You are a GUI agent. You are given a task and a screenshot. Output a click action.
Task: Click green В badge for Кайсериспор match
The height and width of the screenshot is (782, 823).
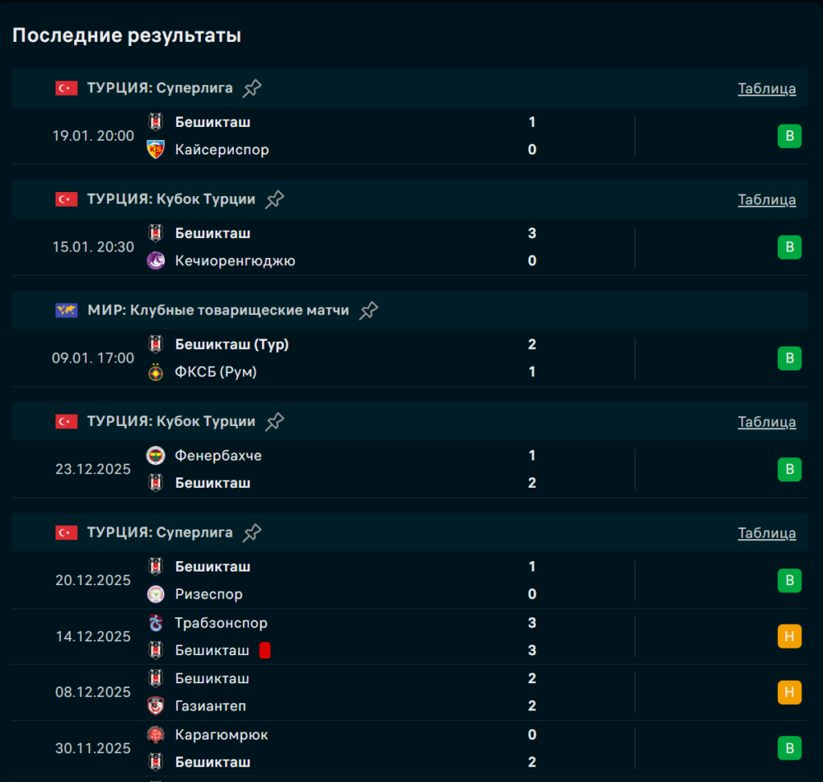[789, 136]
